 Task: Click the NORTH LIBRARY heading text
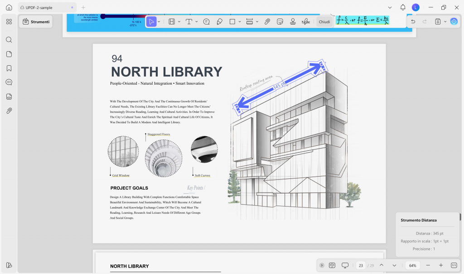[x=167, y=72]
